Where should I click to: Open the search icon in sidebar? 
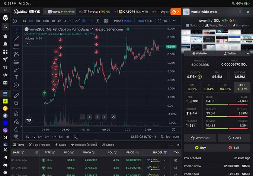coord(5,26)
